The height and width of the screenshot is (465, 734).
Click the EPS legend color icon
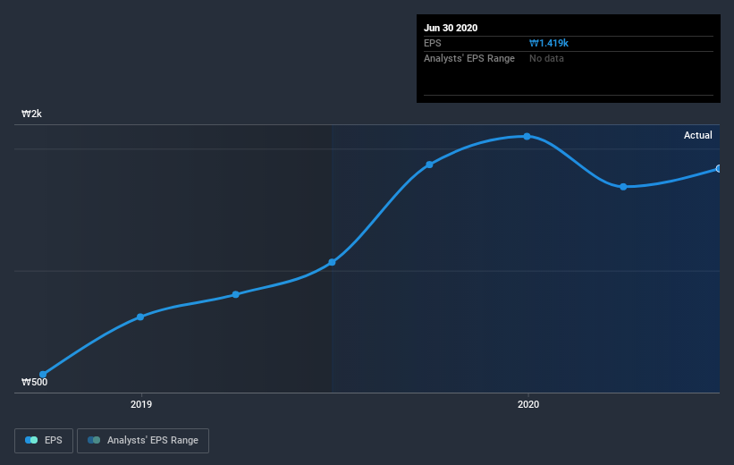pos(31,440)
